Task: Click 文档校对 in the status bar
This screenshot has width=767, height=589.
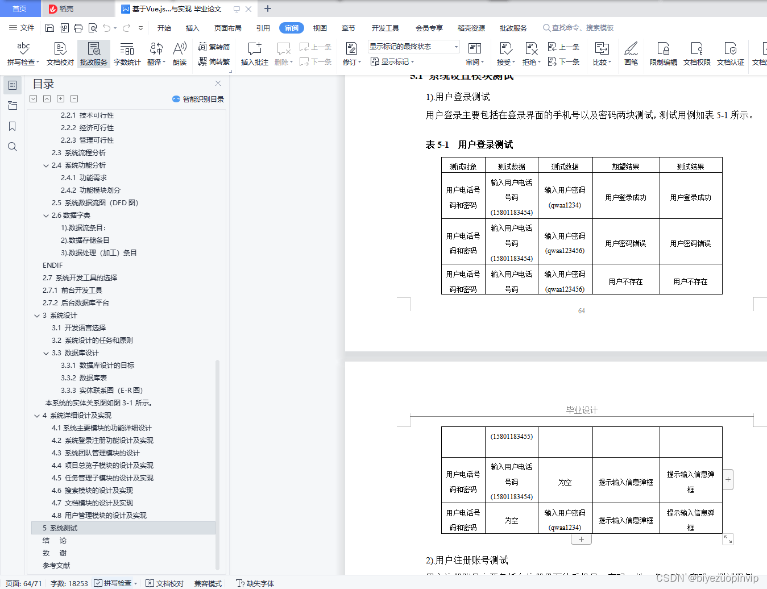Action: [165, 583]
